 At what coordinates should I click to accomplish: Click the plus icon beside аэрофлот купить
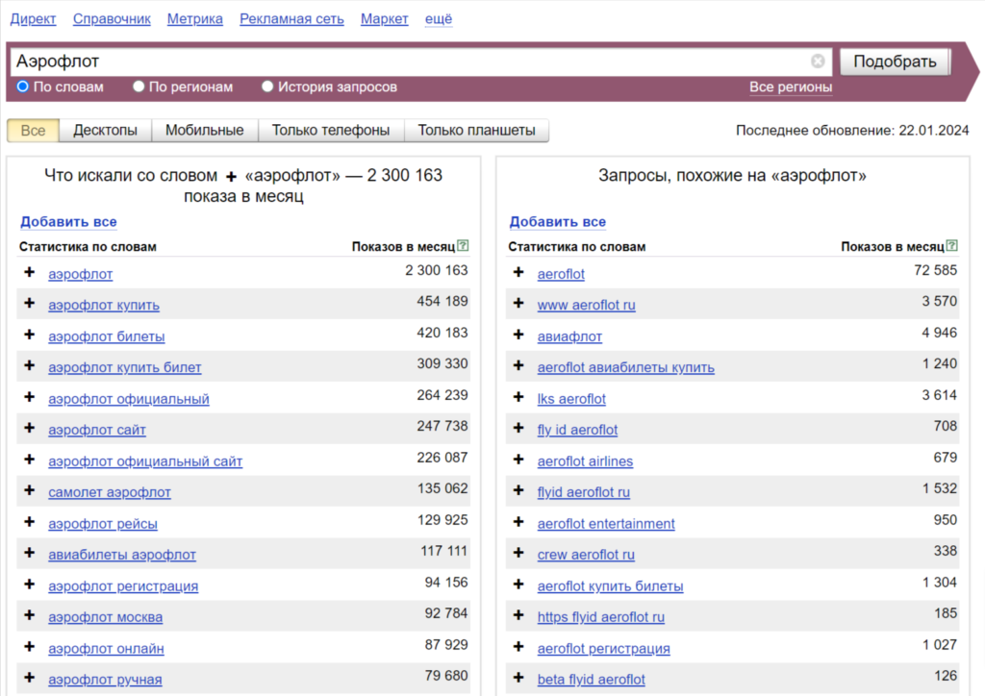[30, 303]
